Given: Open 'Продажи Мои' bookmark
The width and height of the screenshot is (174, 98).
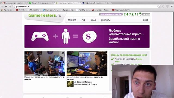Looking at the screenshot, I should pyautogui.click(x=67, y=10).
